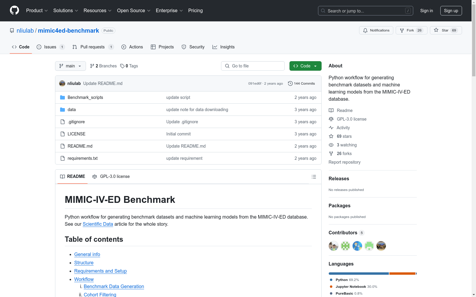Screen dimensions: 476x297
Task: Switch to the Pull requests tab
Action: click(x=93, y=47)
